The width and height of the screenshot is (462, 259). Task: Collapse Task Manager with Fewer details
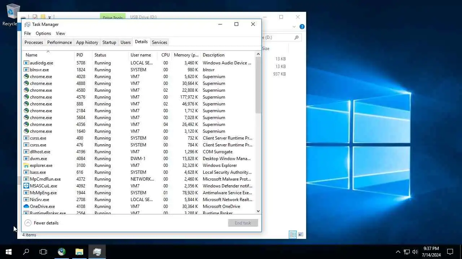42,223
